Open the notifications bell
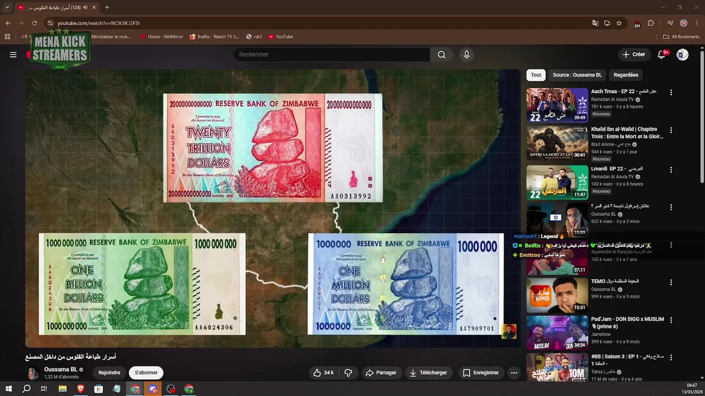 (x=663, y=54)
